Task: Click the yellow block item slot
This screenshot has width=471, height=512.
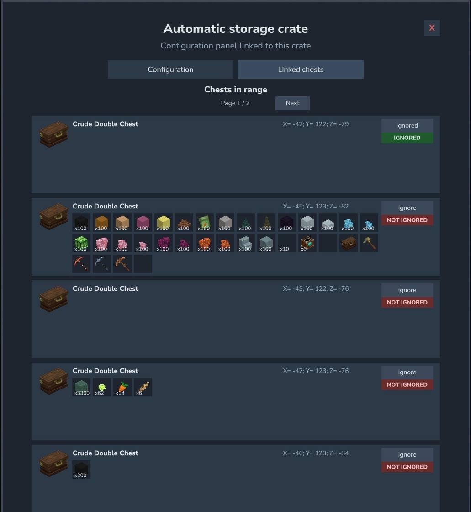Action: click(163, 223)
